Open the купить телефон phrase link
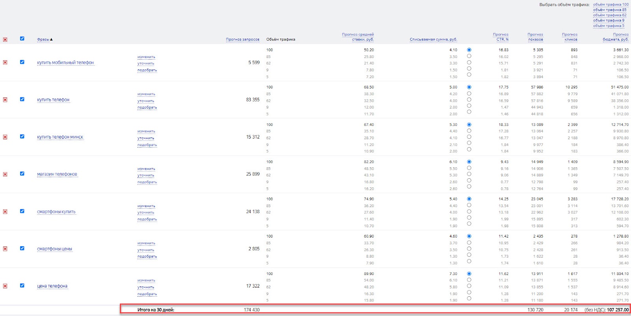The height and width of the screenshot is (316, 631). [x=53, y=100]
